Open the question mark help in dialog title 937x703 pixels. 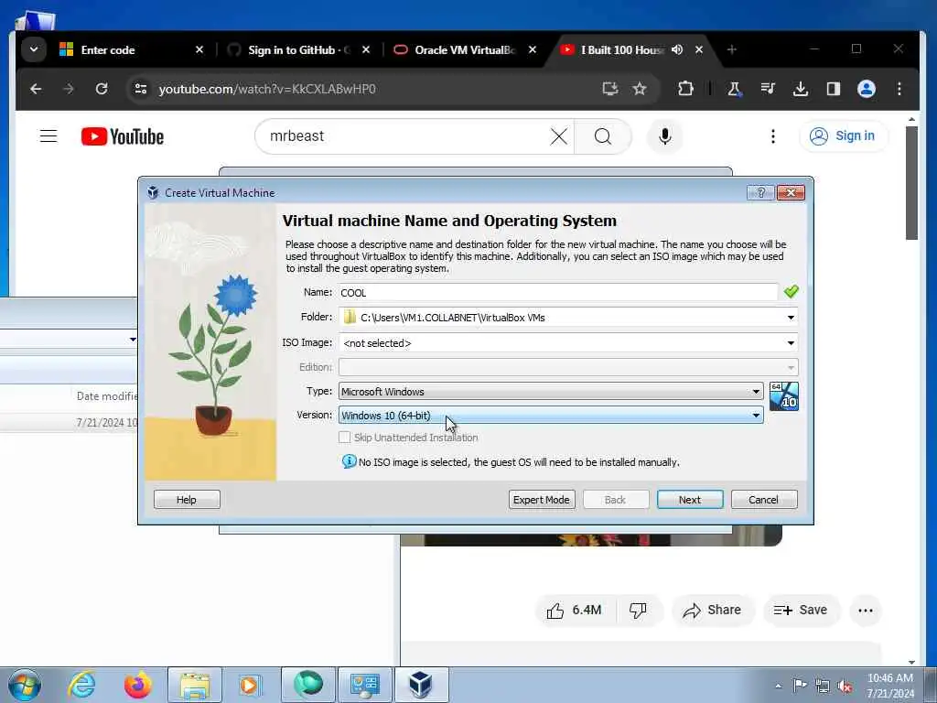760,192
